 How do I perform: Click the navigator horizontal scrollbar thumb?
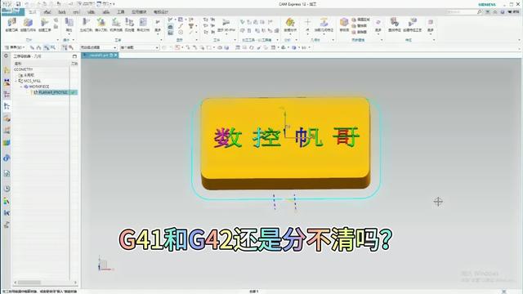click(29, 283)
